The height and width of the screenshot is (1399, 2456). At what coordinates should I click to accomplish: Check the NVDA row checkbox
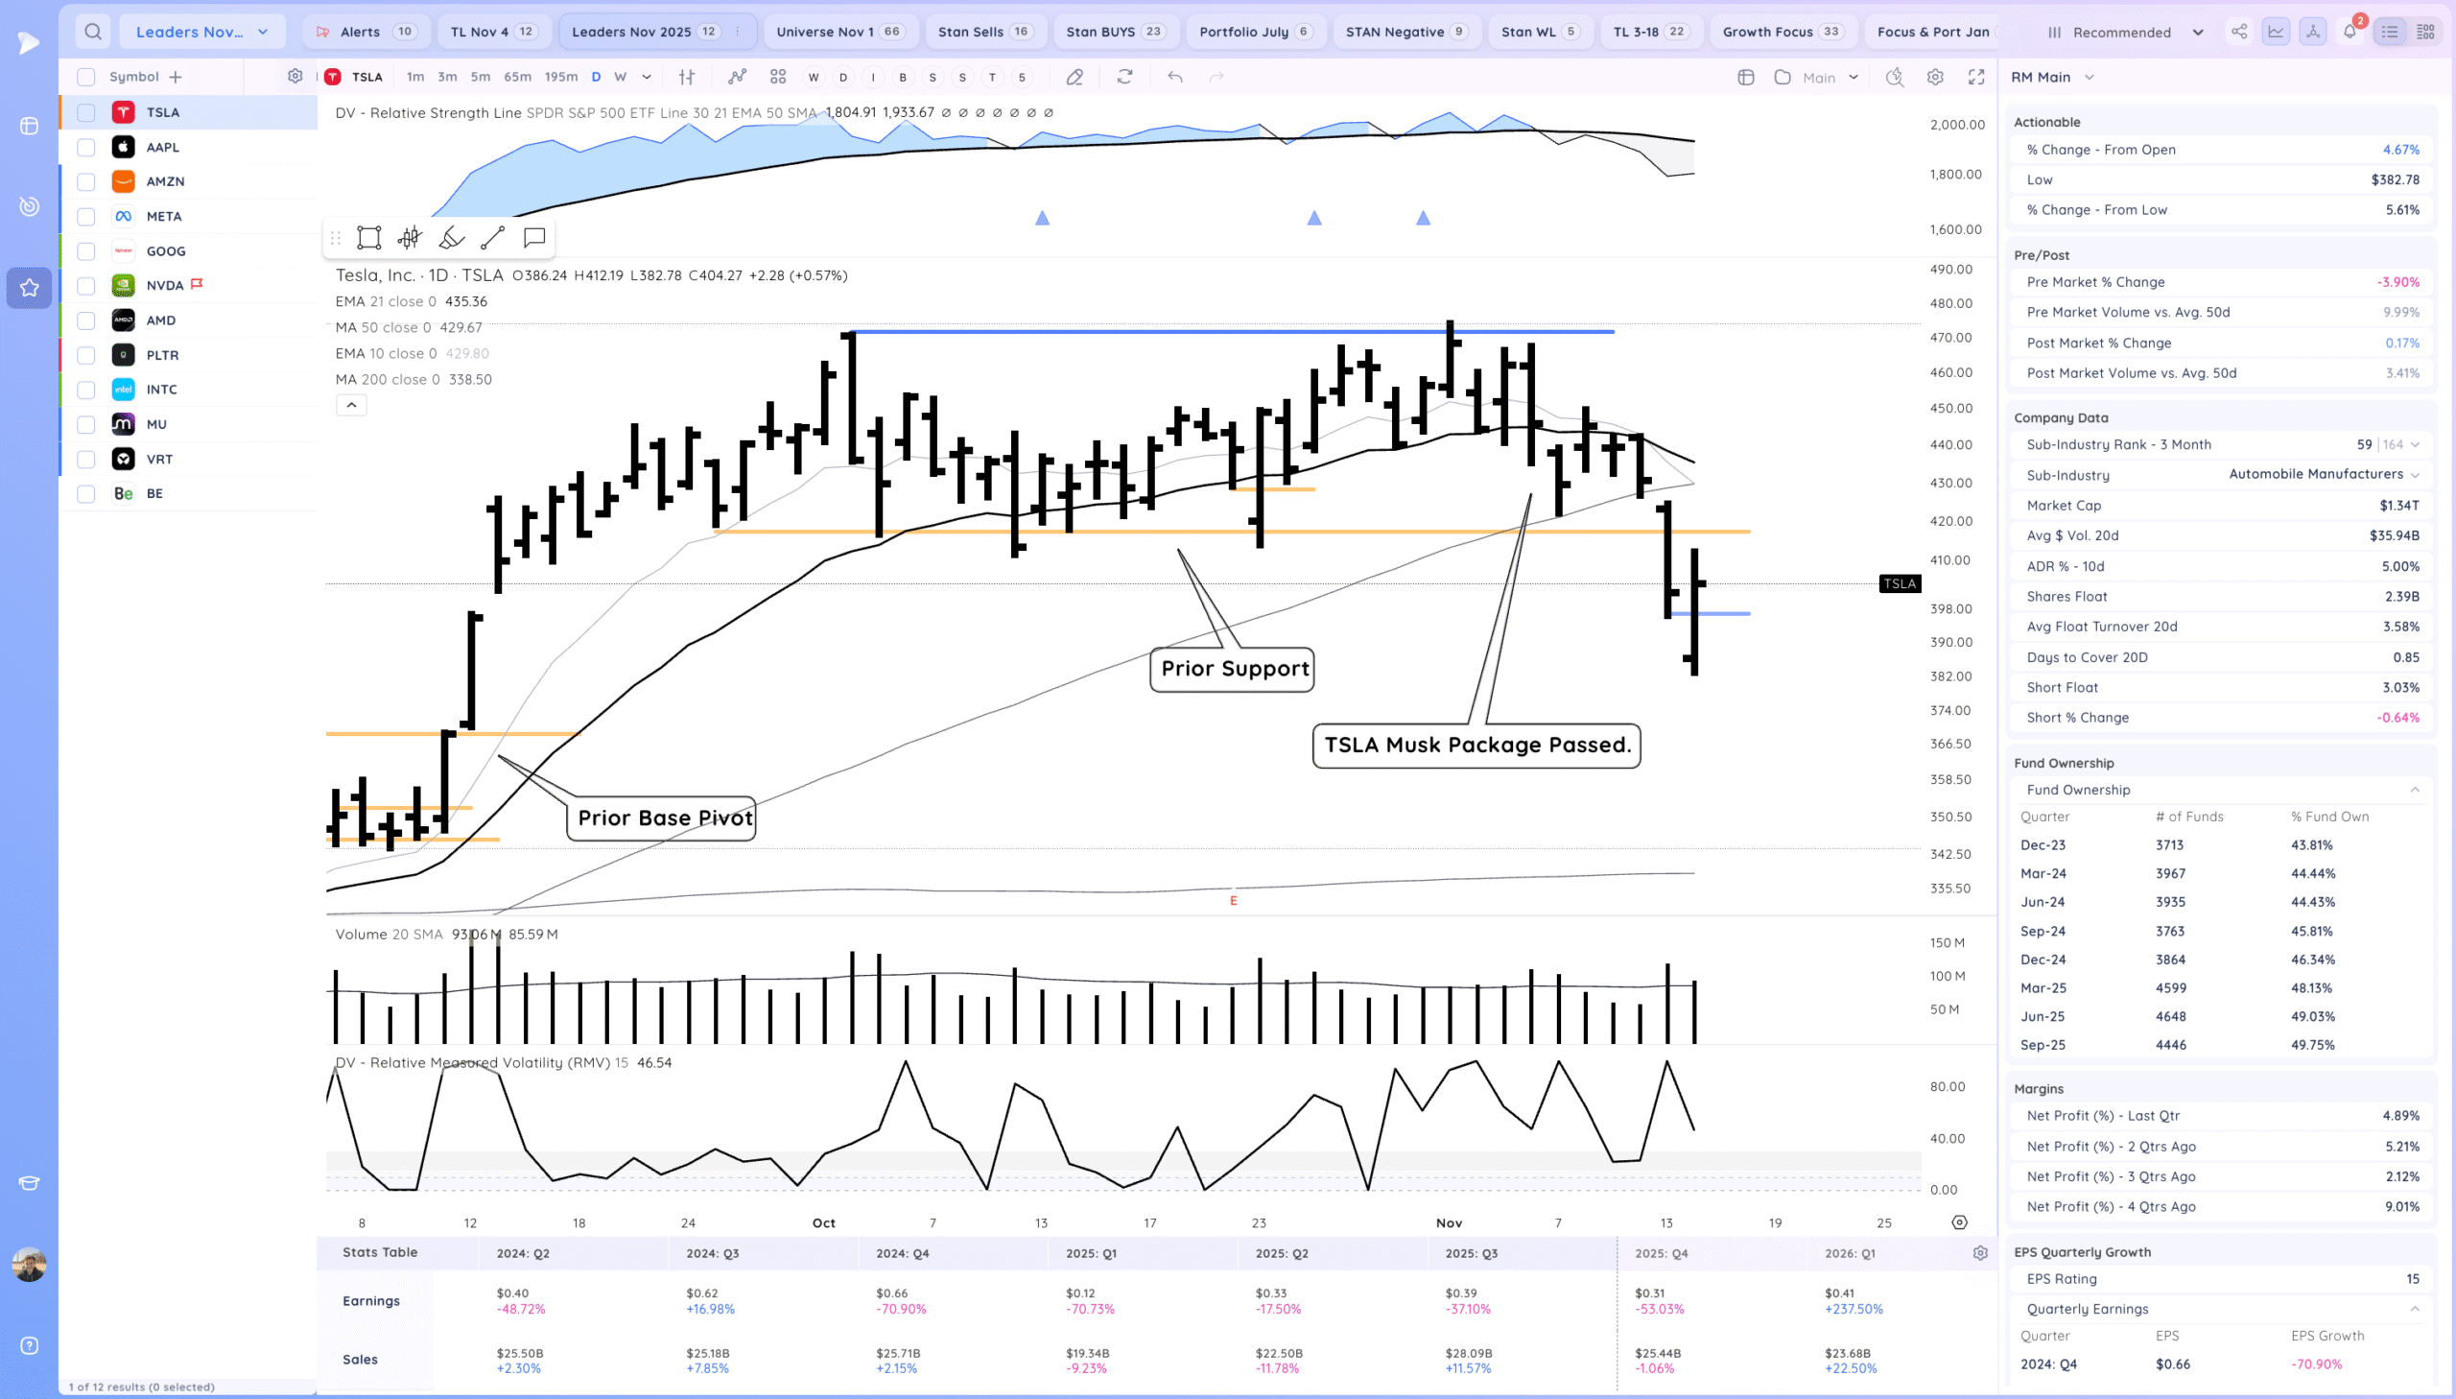[x=86, y=285]
